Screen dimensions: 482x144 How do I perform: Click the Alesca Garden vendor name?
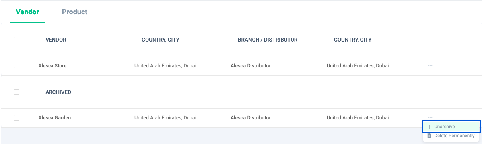pos(54,118)
